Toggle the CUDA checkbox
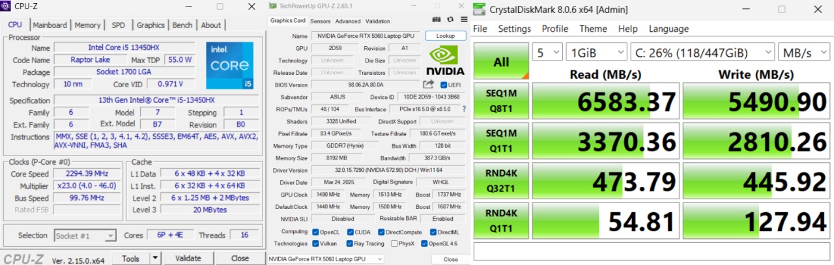The image size is (834, 265). (351, 232)
